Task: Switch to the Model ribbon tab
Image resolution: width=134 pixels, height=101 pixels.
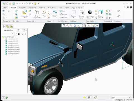Action: pyautogui.click(x=13, y=8)
